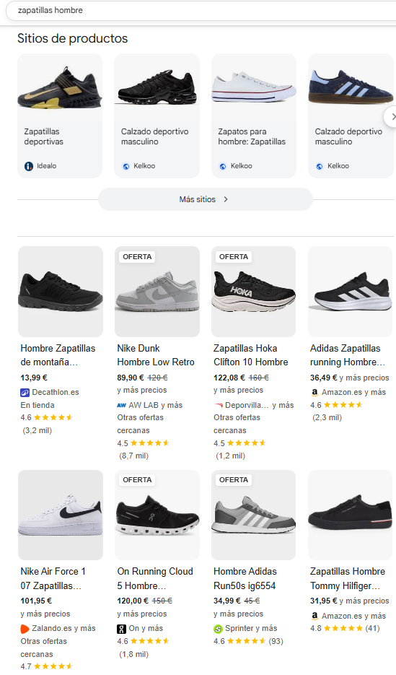Open the Adidas Run50s product image

pyautogui.click(x=254, y=515)
